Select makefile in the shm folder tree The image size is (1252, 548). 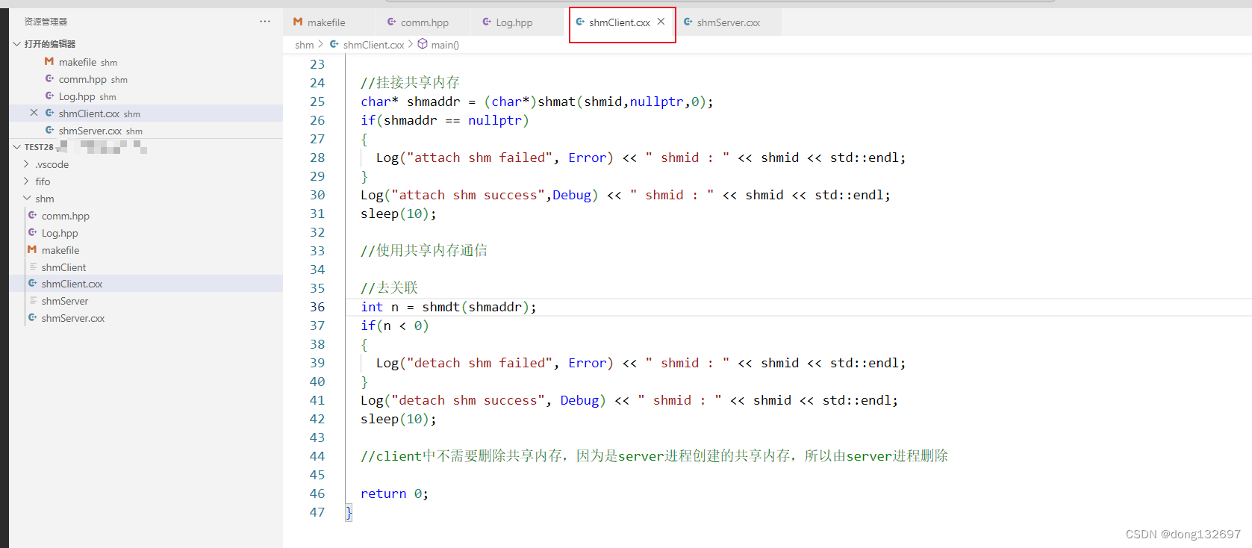pos(146,250)
